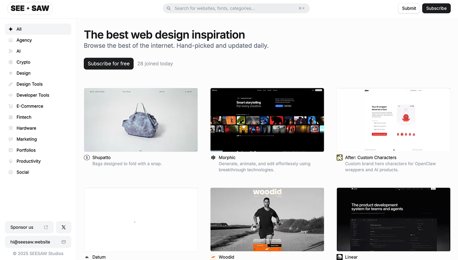Click the Agency category icon
This screenshot has width=458, height=260.
(x=11, y=40)
